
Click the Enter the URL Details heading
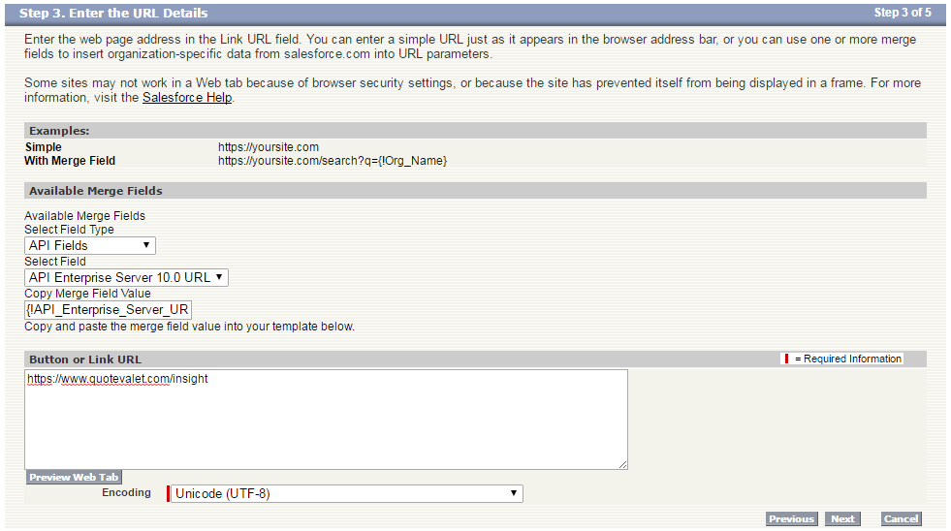(113, 14)
